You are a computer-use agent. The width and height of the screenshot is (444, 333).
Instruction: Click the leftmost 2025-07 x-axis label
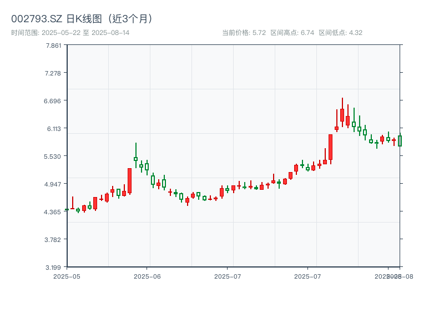point(228,276)
